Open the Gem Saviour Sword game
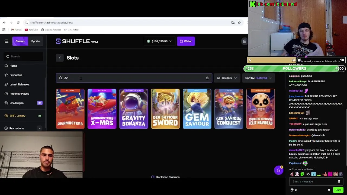The width and height of the screenshot is (347, 195). [165, 109]
